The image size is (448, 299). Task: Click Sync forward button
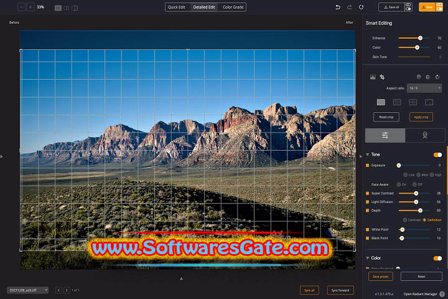point(340,290)
